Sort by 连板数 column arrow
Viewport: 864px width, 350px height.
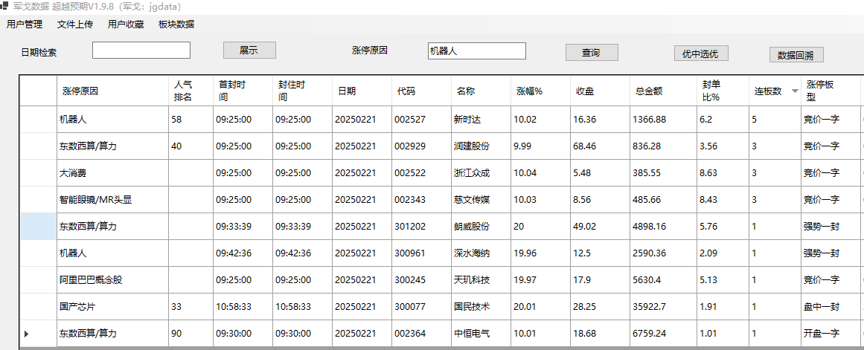point(795,91)
